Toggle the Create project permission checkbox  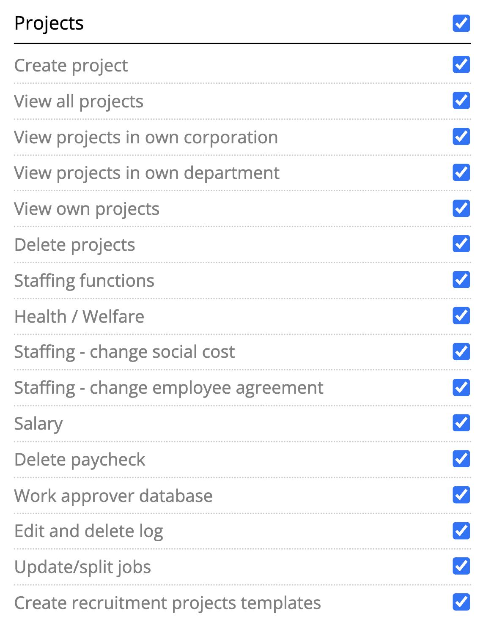[461, 65]
